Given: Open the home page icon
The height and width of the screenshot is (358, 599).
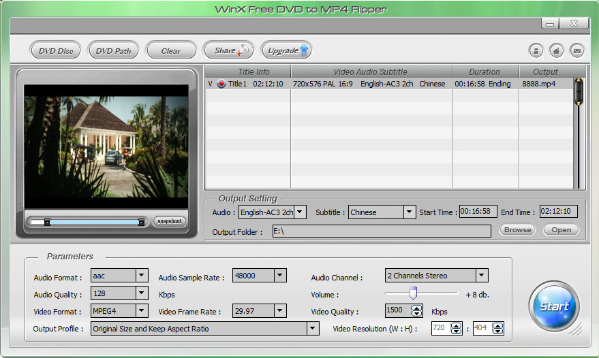Looking at the screenshot, I should click(556, 51).
